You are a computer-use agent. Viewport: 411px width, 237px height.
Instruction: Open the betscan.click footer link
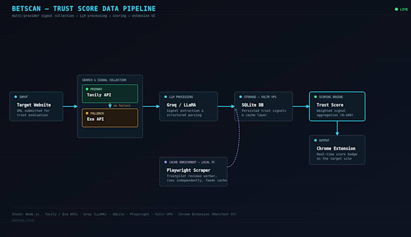(23, 220)
